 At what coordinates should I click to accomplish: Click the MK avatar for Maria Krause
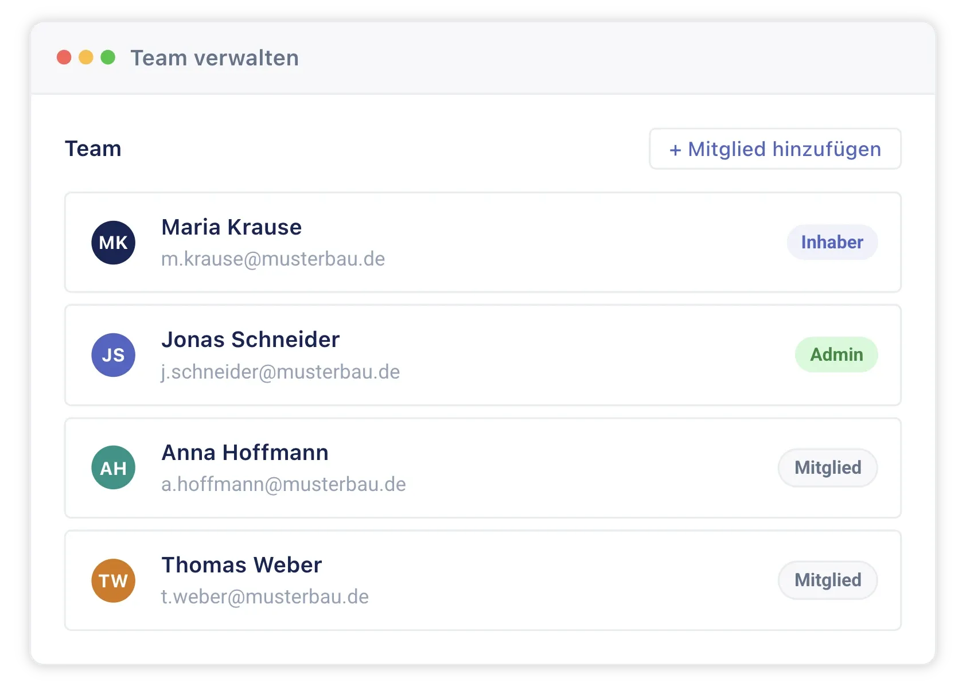(x=114, y=243)
